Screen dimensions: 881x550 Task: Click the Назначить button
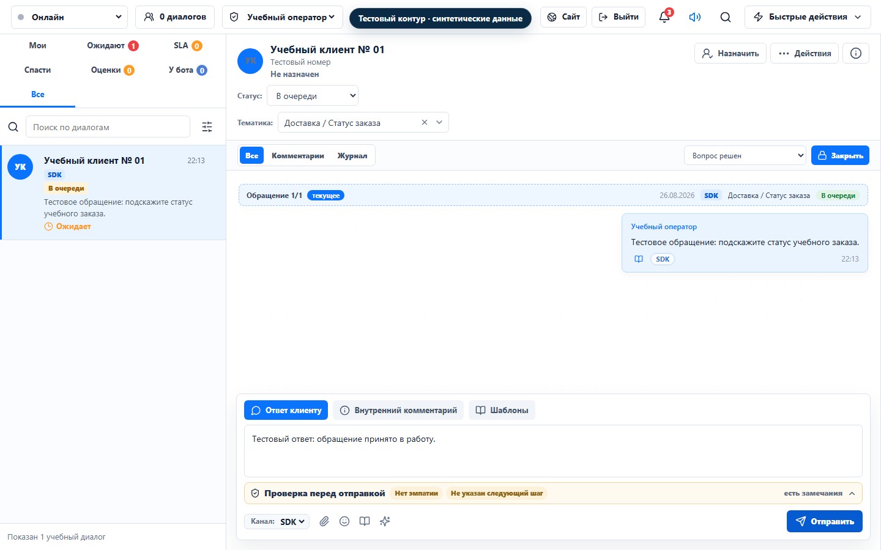coord(730,53)
